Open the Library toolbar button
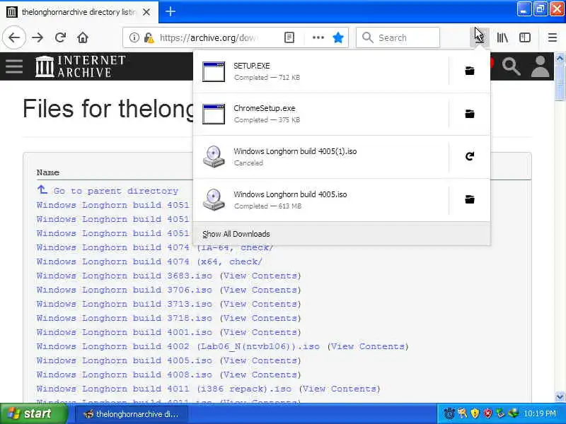The width and height of the screenshot is (566, 424). [x=502, y=37]
